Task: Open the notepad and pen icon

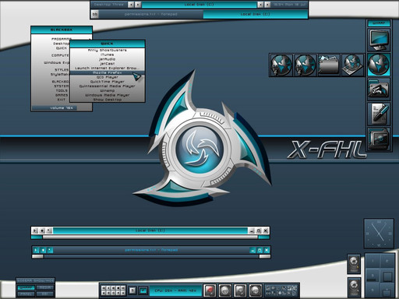Action: click(379, 114)
